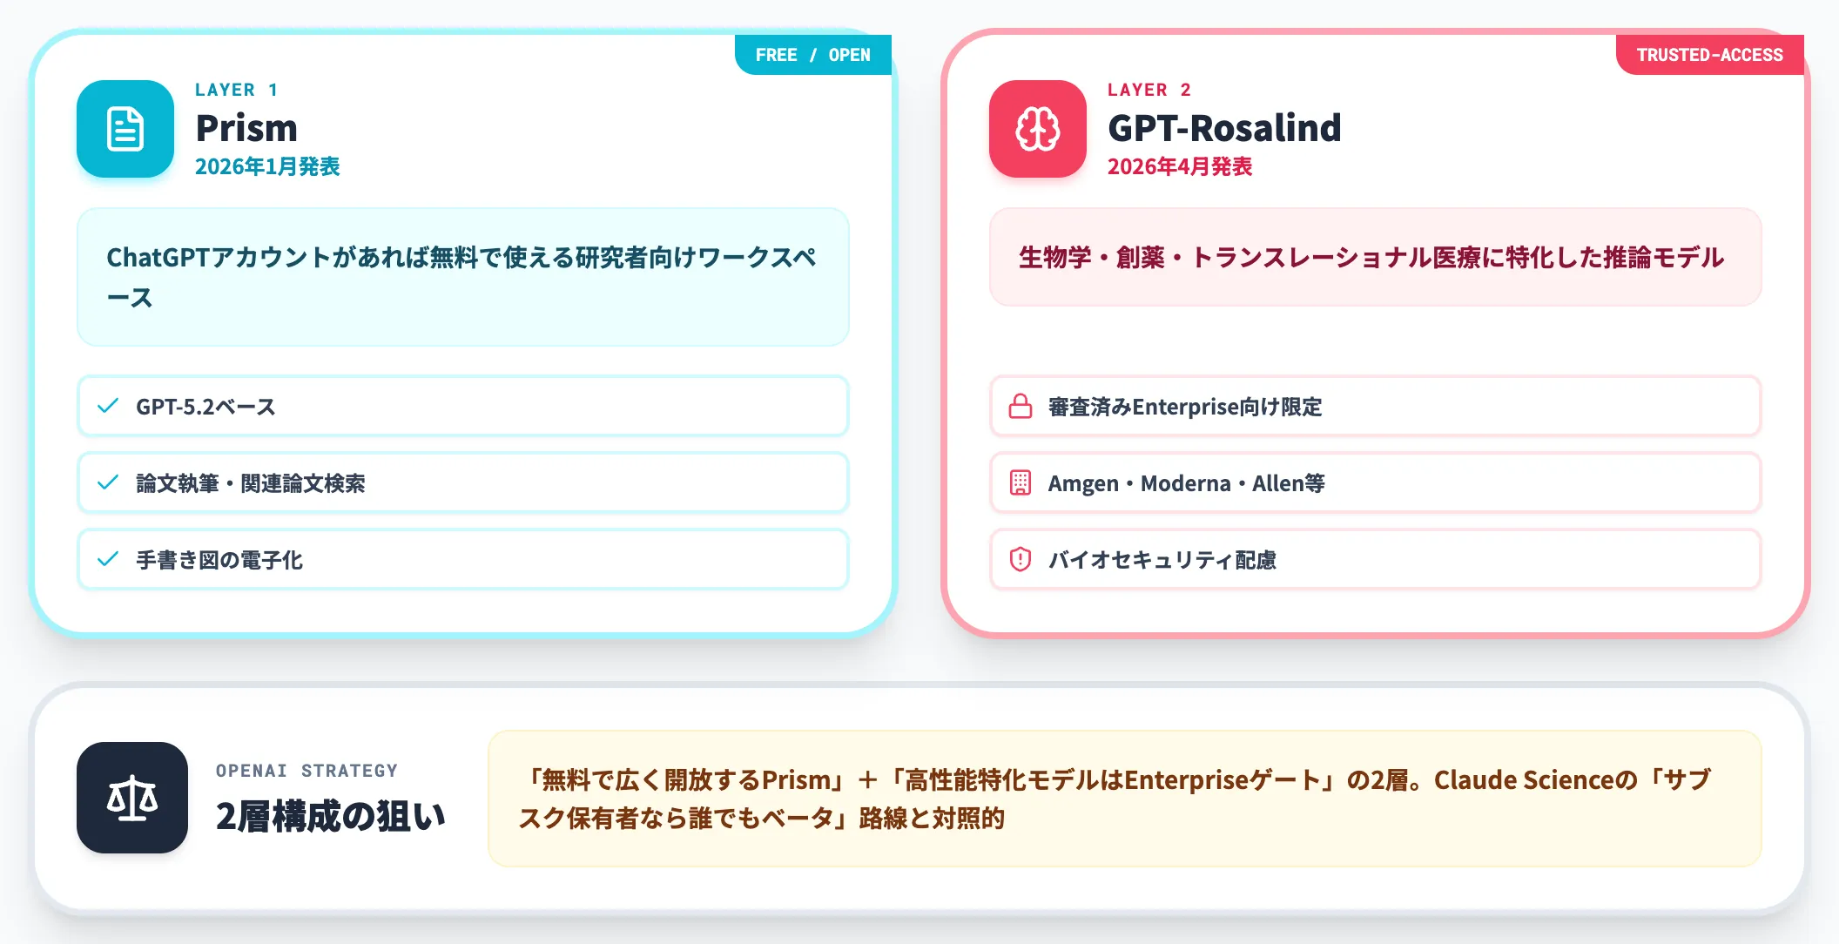The height and width of the screenshot is (944, 1839).
Task: Select the 審査済みEnterprise向け限定 row
Action: (x=1376, y=407)
